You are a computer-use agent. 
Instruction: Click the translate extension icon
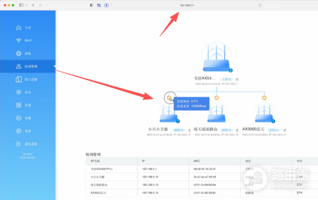coord(99,5)
